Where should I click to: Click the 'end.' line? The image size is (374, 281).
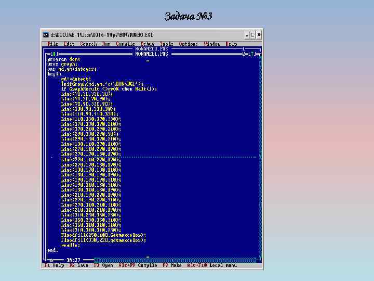[x=52, y=250]
